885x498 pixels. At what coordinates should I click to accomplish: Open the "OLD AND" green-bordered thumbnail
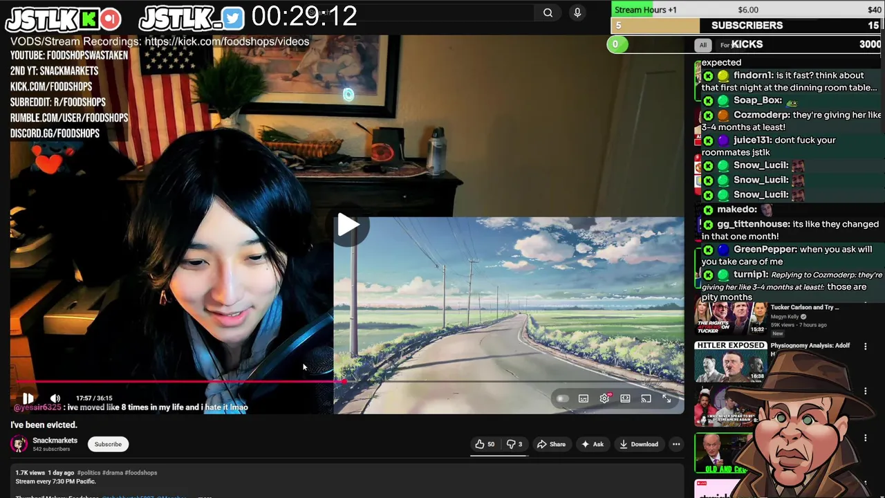(x=723, y=454)
